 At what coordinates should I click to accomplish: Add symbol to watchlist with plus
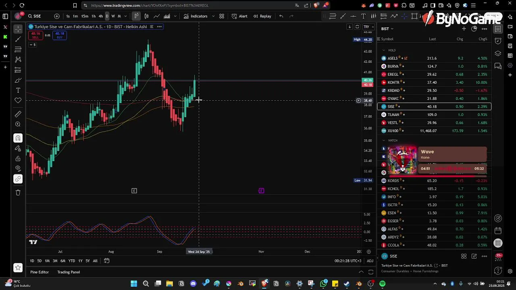pyautogui.click(x=464, y=29)
